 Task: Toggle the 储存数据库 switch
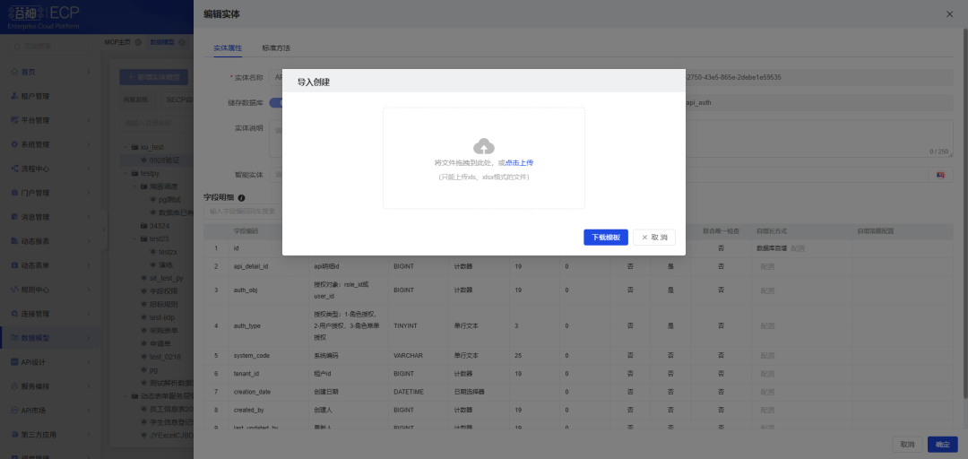[276, 103]
